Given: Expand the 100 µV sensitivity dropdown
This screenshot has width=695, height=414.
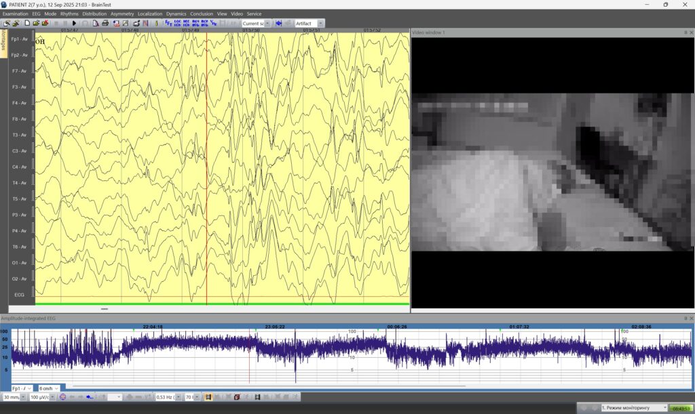Looking at the screenshot, I should click(x=54, y=397).
